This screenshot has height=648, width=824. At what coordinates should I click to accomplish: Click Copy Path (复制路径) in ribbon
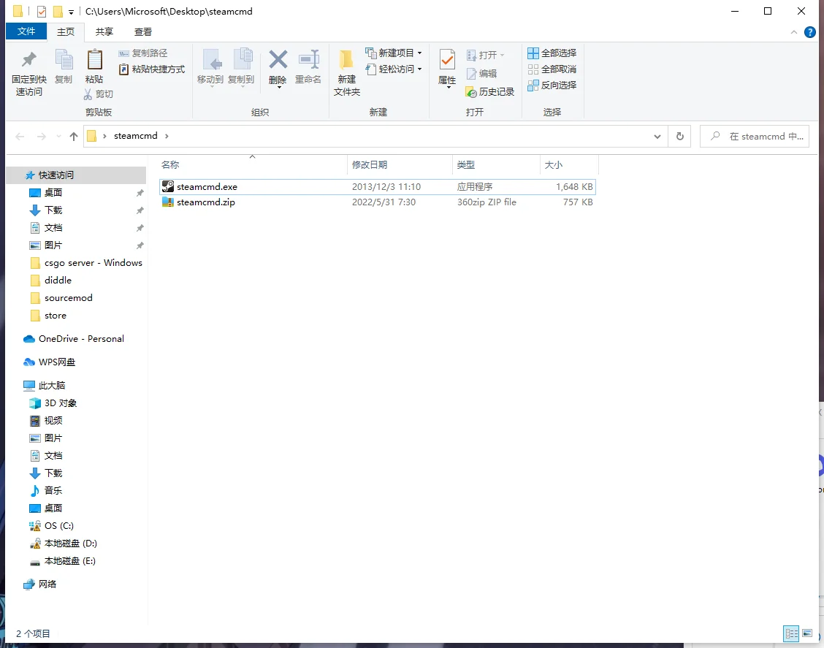[x=143, y=53]
